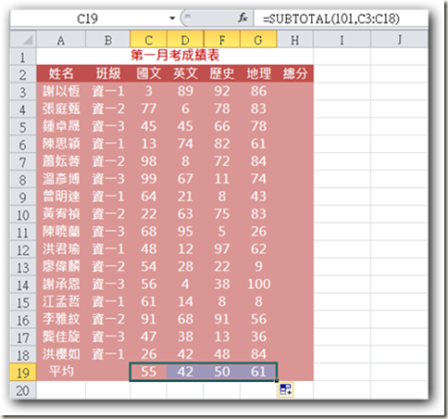Click the 英文 average cell in row 19
Screen dimensions: 448x419
185,372
